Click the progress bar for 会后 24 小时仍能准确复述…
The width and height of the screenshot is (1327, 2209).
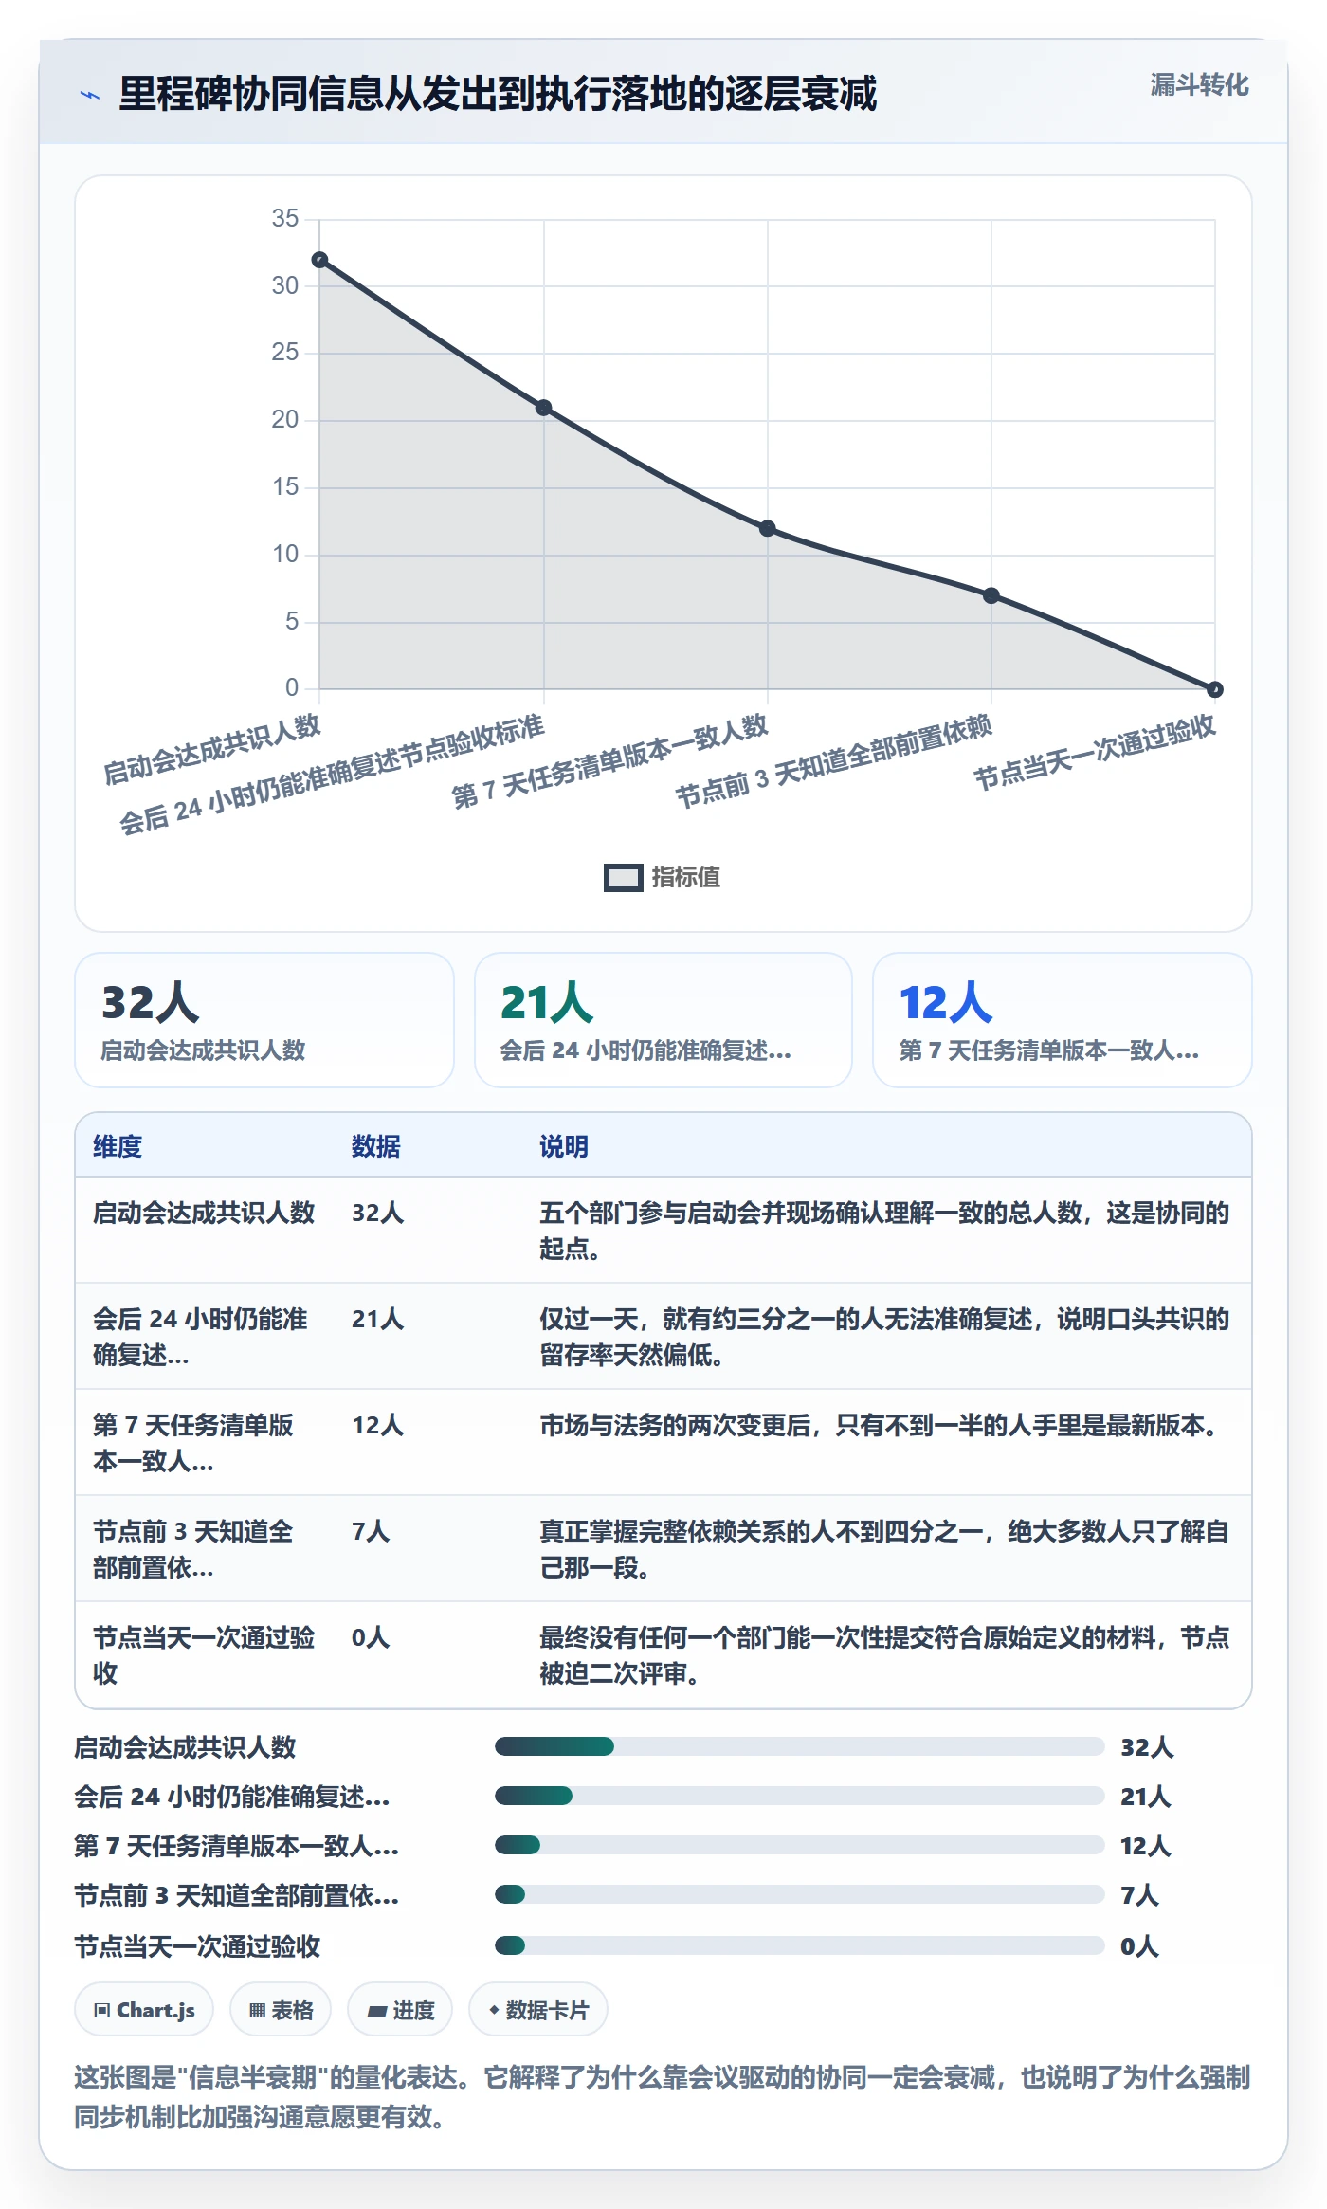pyautogui.click(x=800, y=1796)
